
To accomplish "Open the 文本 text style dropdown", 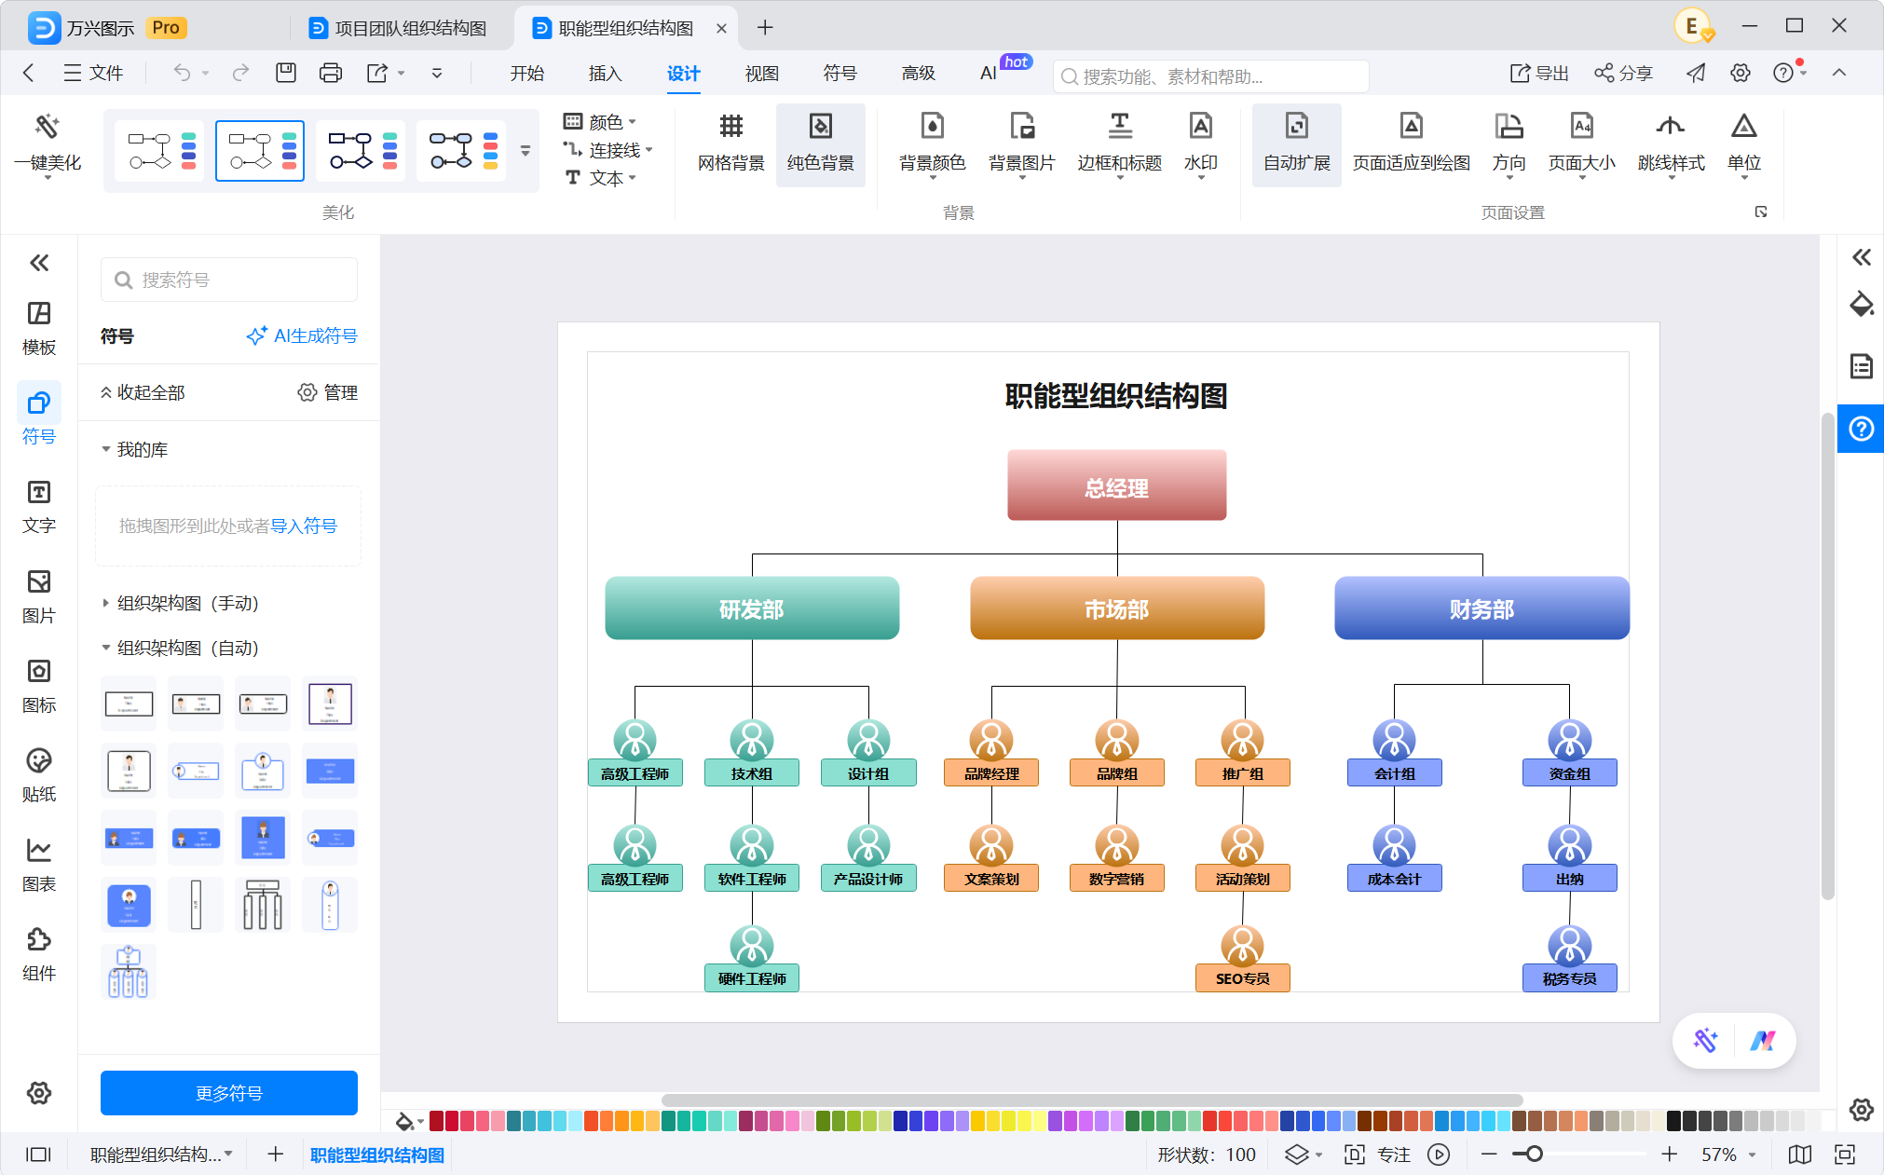I will tap(600, 178).
